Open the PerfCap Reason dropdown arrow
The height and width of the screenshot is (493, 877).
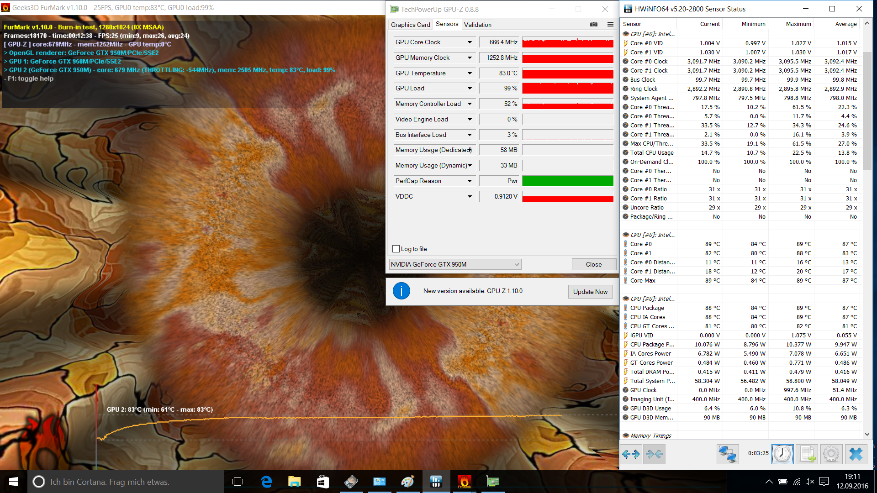(x=470, y=181)
